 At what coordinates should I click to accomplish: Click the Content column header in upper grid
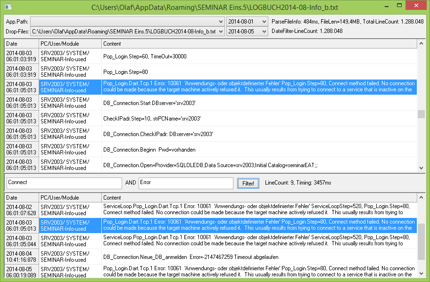(x=259, y=44)
